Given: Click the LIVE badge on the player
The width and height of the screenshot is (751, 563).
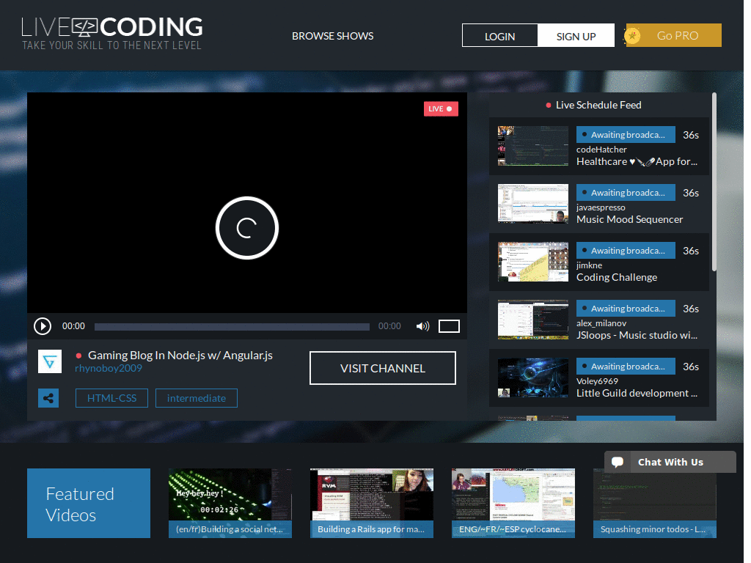Looking at the screenshot, I should (440, 108).
